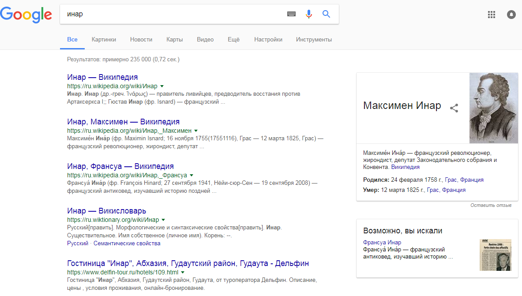522x296 pixels.
Task: Follow the Семантические свойства sitelink
Action: [x=127, y=244]
